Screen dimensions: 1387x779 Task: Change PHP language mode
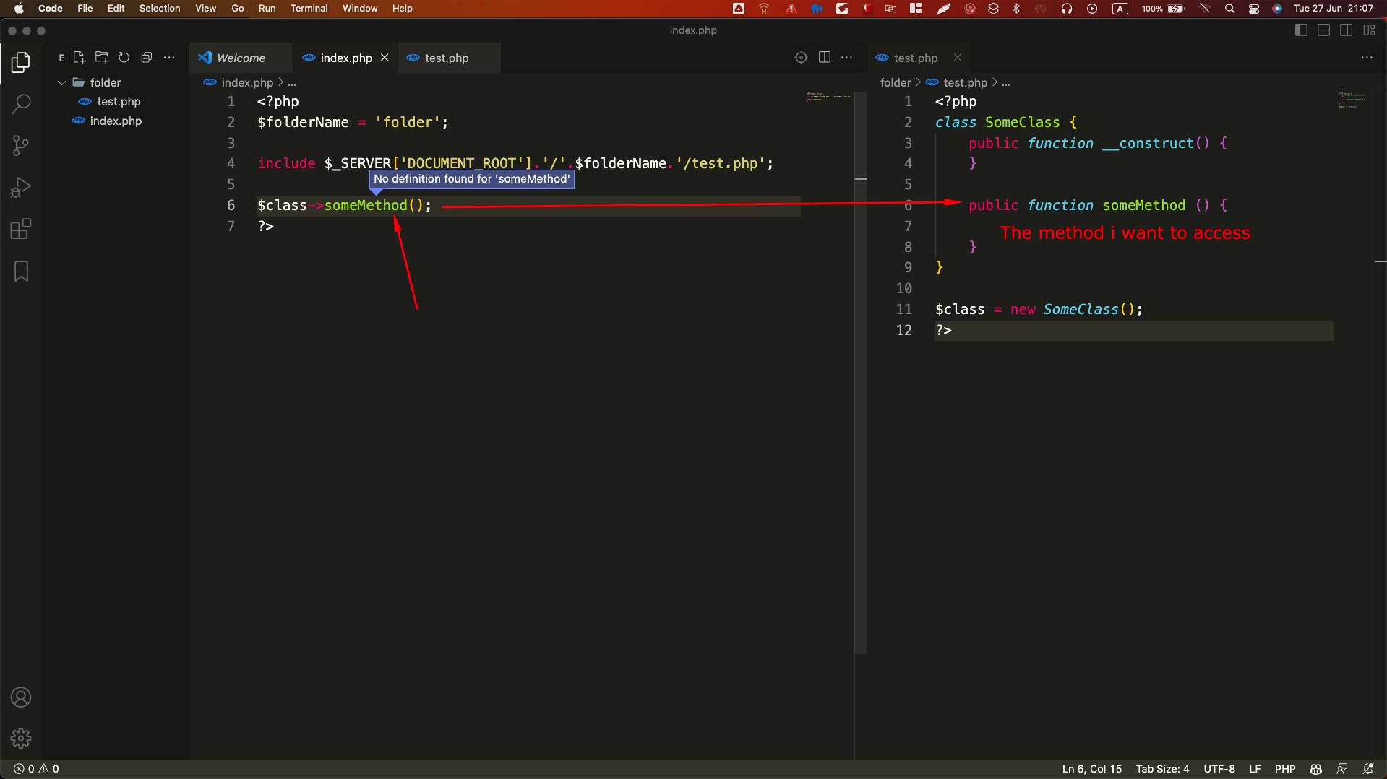coord(1285,769)
